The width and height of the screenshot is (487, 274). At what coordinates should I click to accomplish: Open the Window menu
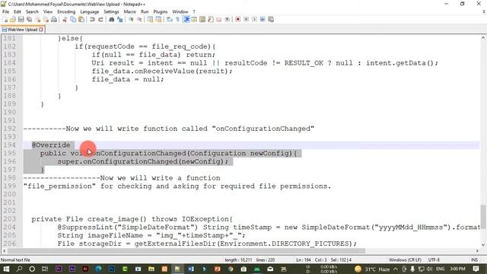pos(180,12)
